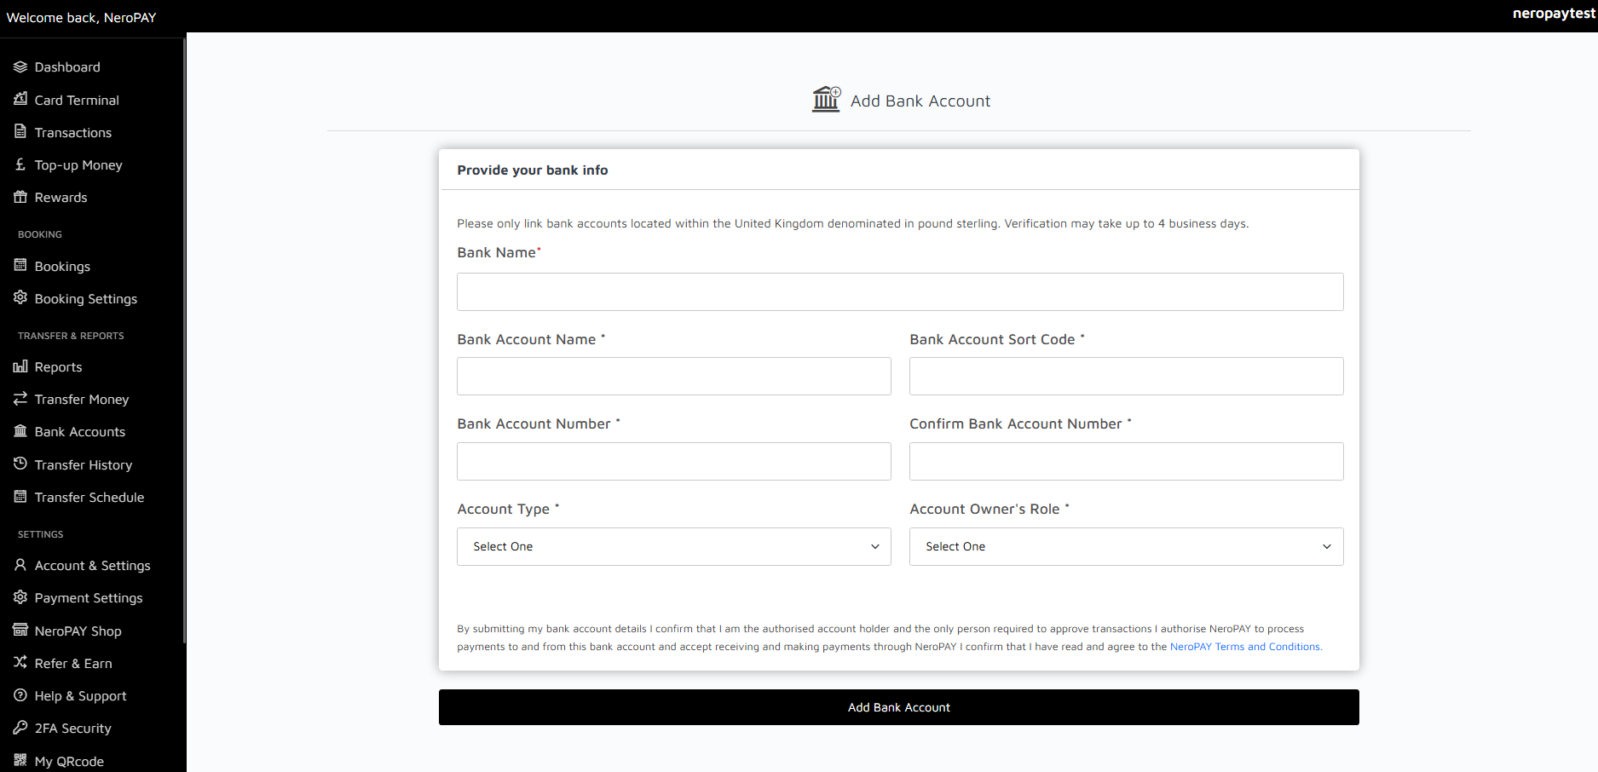Open Booking Settings menu item

point(85,299)
